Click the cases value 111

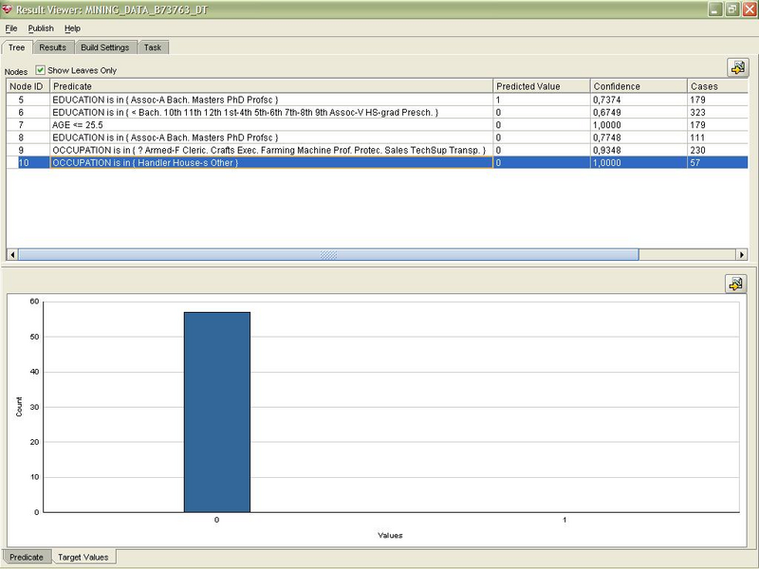pyautogui.click(x=698, y=138)
